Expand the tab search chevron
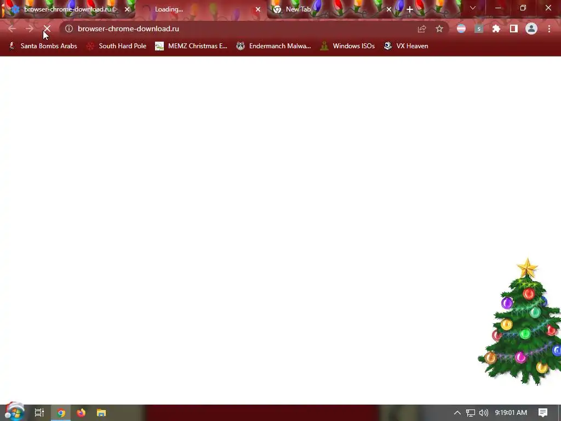This screenshot has height=421, width=561. point(473,8)
